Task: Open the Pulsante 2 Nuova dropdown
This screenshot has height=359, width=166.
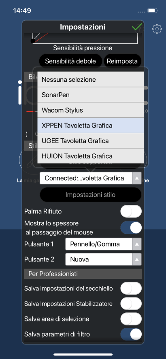Action: tap(103, 259)
